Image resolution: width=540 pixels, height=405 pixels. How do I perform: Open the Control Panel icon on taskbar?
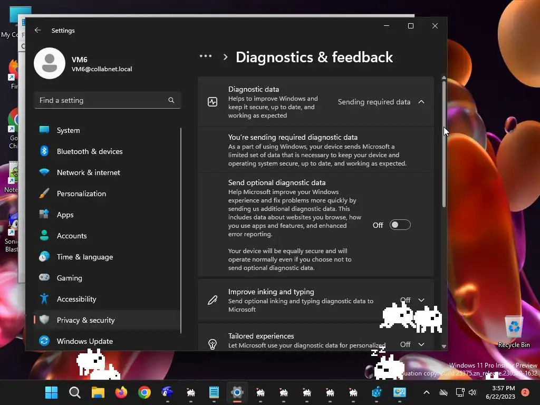400,392
